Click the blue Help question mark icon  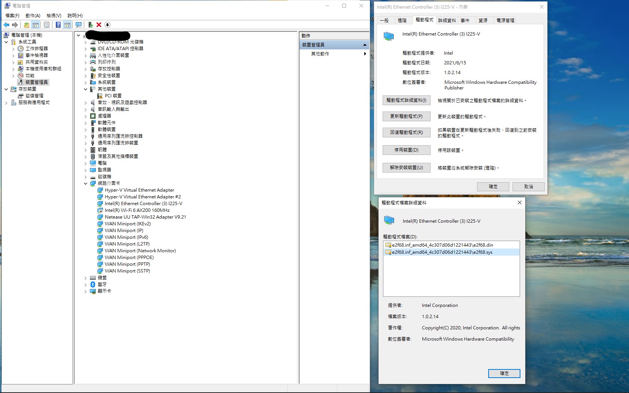pos(58,25)
